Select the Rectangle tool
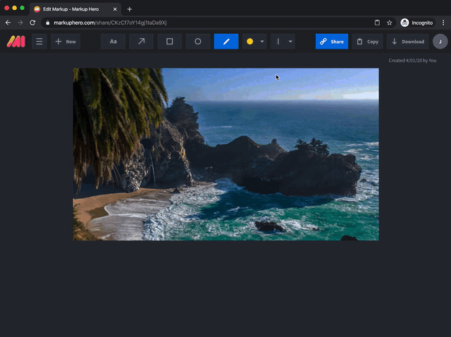The image size is (451, 337). pos(170,42)
